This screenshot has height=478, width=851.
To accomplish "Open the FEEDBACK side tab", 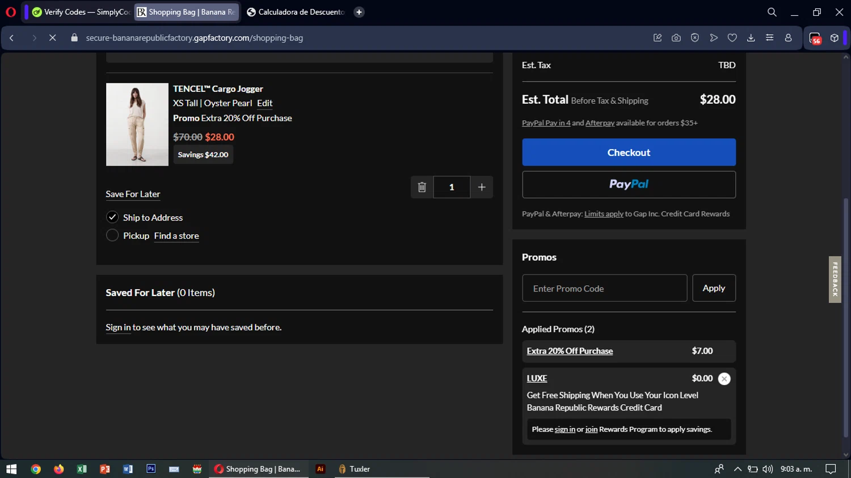I will tap(835, 280).
